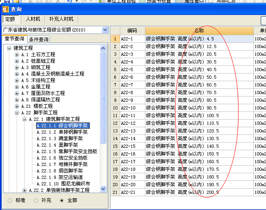Select A.22.1.10 围尼龙编织布 tree item
266x210 pixels.
pos(63,184)
